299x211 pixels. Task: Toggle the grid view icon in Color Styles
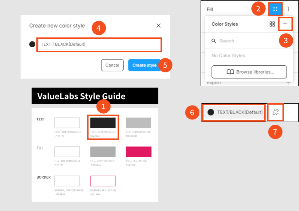pyautogui.click(x=272, y=24)
